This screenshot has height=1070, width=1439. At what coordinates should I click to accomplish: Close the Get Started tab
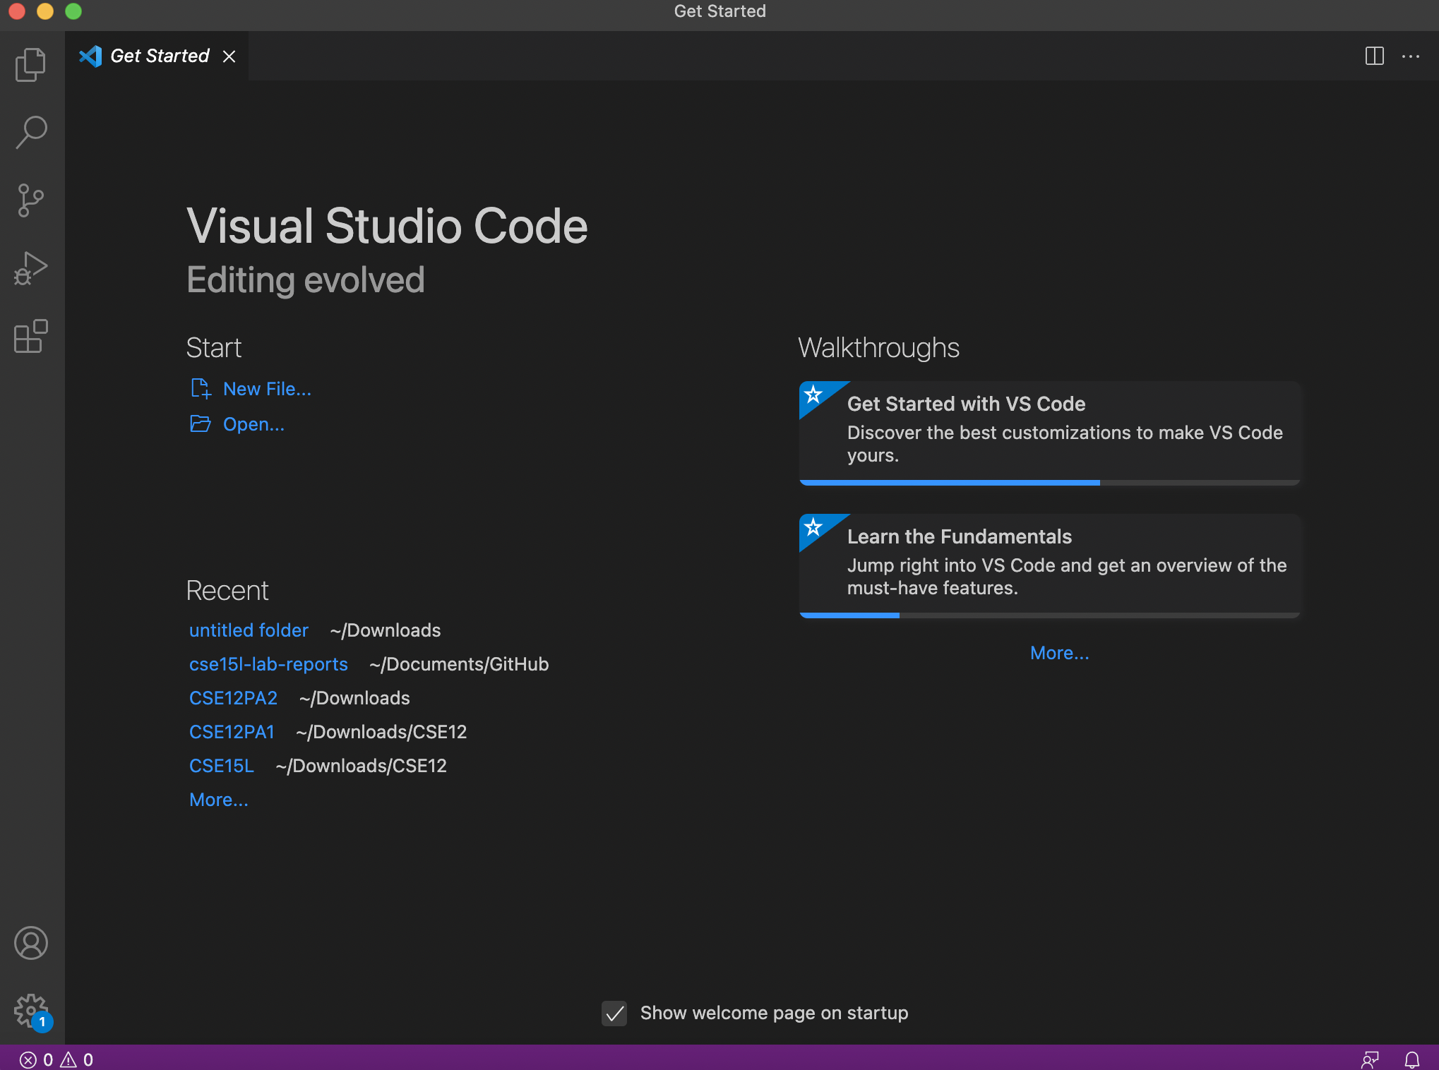click(229, 56)
